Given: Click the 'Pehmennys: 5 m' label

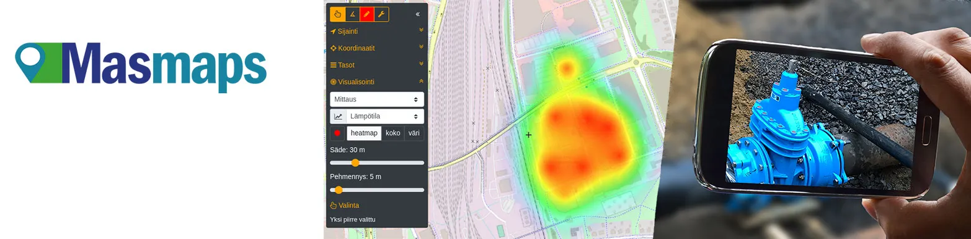Looking at the screenshot, I should 355,177.
